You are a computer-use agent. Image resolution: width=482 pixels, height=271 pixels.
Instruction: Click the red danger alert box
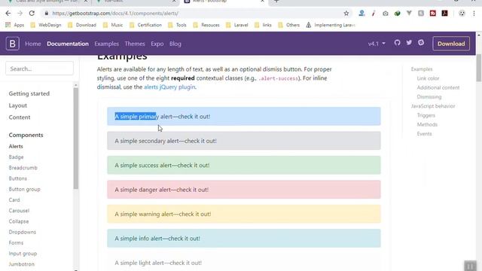tap(244, 189)
